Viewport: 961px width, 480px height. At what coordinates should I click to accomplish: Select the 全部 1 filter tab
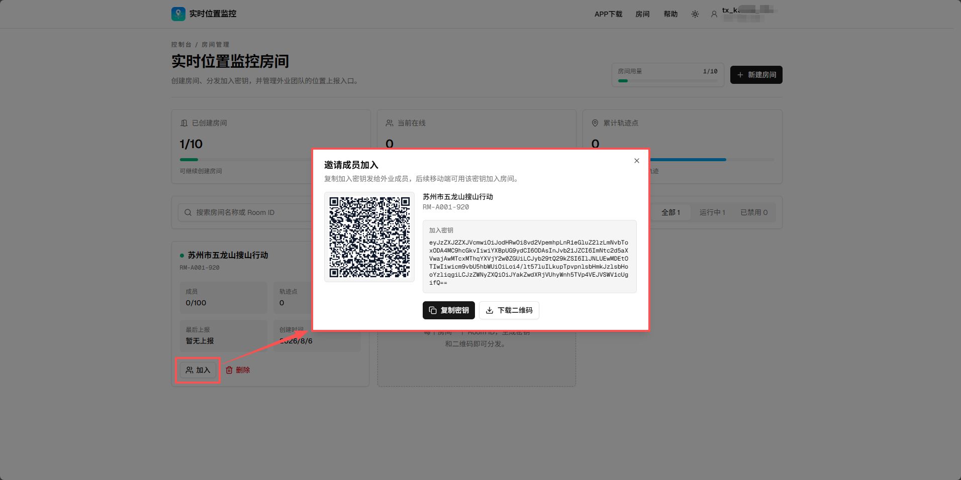pyautogui.click(x=670, y=212)
